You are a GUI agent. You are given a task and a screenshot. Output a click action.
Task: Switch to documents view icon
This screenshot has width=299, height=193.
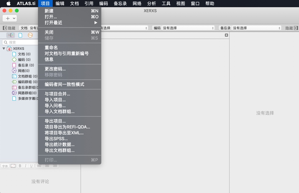point(20,35)
